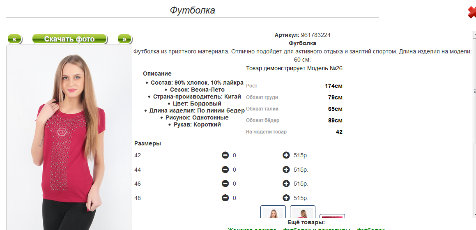
Task: Go to previous photo with « button
Action: pyautogui.click(x=14, y=39)
